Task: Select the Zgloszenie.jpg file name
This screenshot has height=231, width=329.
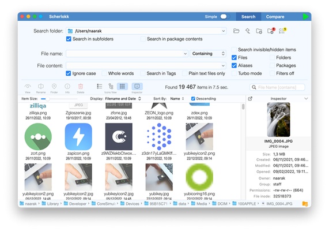Action: [78, 113]
